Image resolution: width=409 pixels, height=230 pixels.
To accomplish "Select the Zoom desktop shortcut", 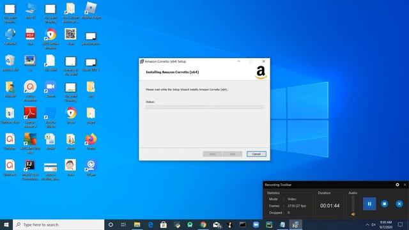I will point(50,89).
